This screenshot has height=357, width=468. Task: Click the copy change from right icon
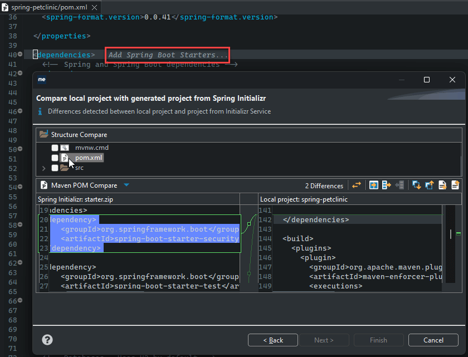[x=399, y=185]
